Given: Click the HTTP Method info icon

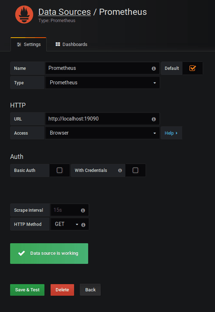Looking at the screenshot, I should tap(83, 225).
